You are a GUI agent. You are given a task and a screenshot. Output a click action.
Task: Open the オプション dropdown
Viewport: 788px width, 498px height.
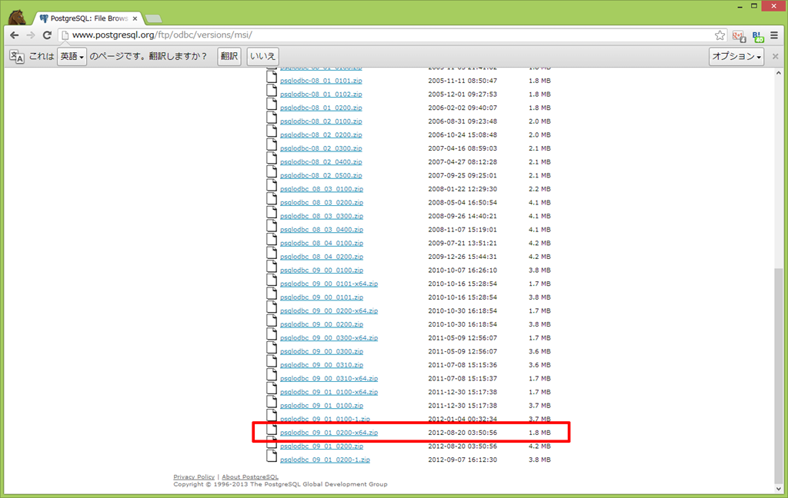coord(736,56)
